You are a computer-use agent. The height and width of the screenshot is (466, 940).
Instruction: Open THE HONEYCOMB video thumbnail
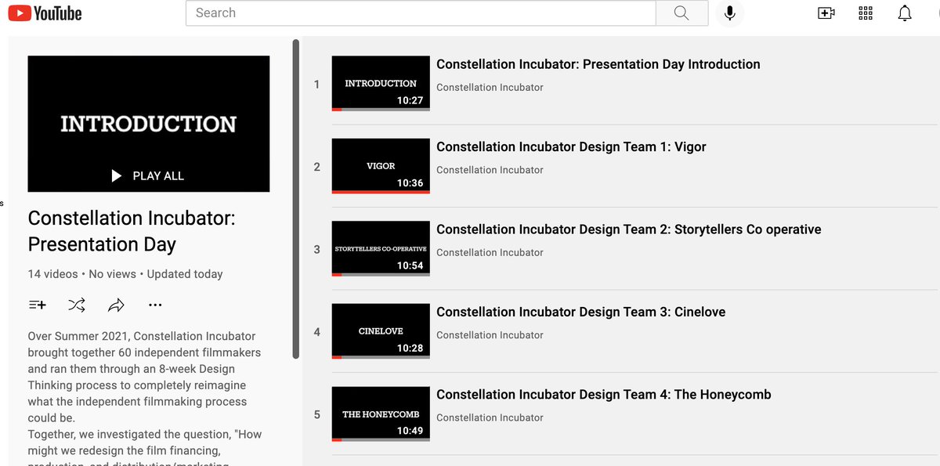tap(381, 414)
